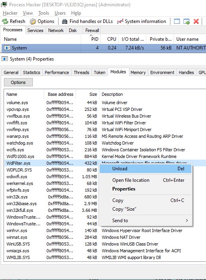Select the WinUSB.SYS module row
Screen dimensions: 206x280
pyautogui.click(x=105, y=244)
